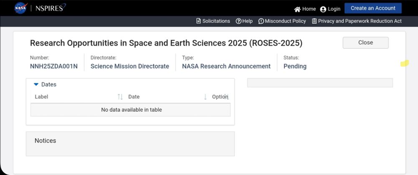Click the Misconduct Policy exclamation icon
418x175 pixels.
coord(261,21)
